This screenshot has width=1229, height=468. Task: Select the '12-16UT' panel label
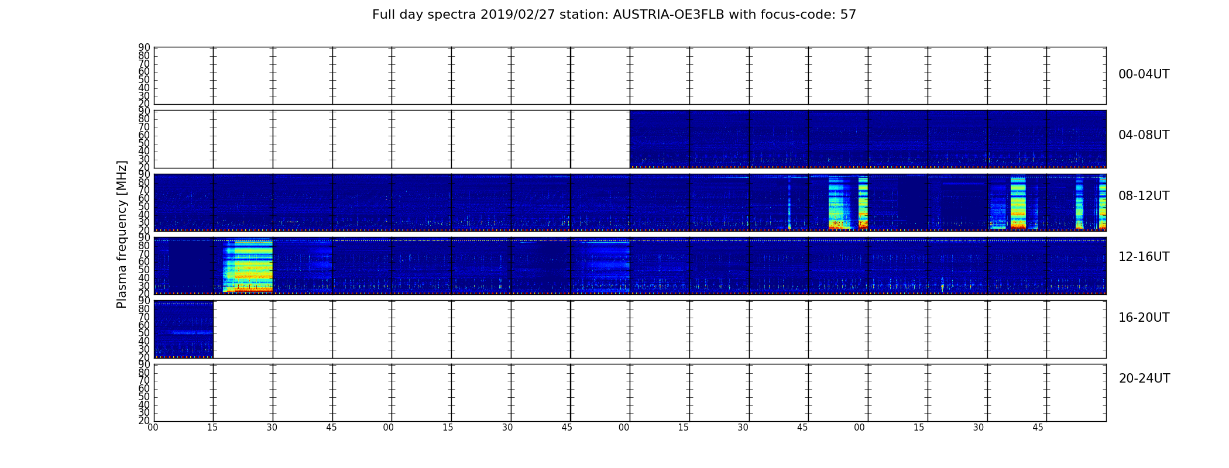click(1144, 257)
